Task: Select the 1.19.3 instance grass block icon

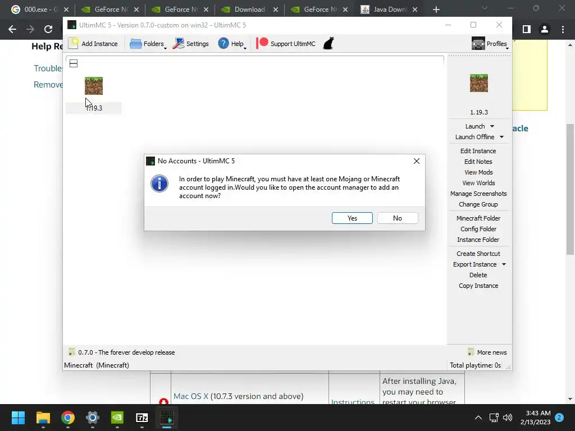Action: [x=94, y=86]
